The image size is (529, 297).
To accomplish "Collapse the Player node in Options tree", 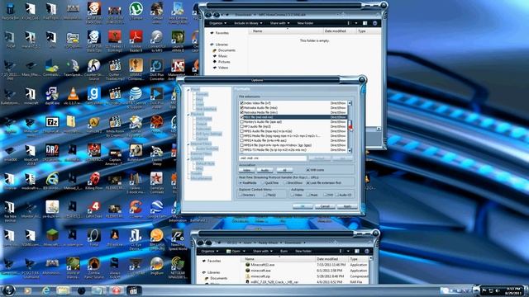I will (x=188, y=90).
